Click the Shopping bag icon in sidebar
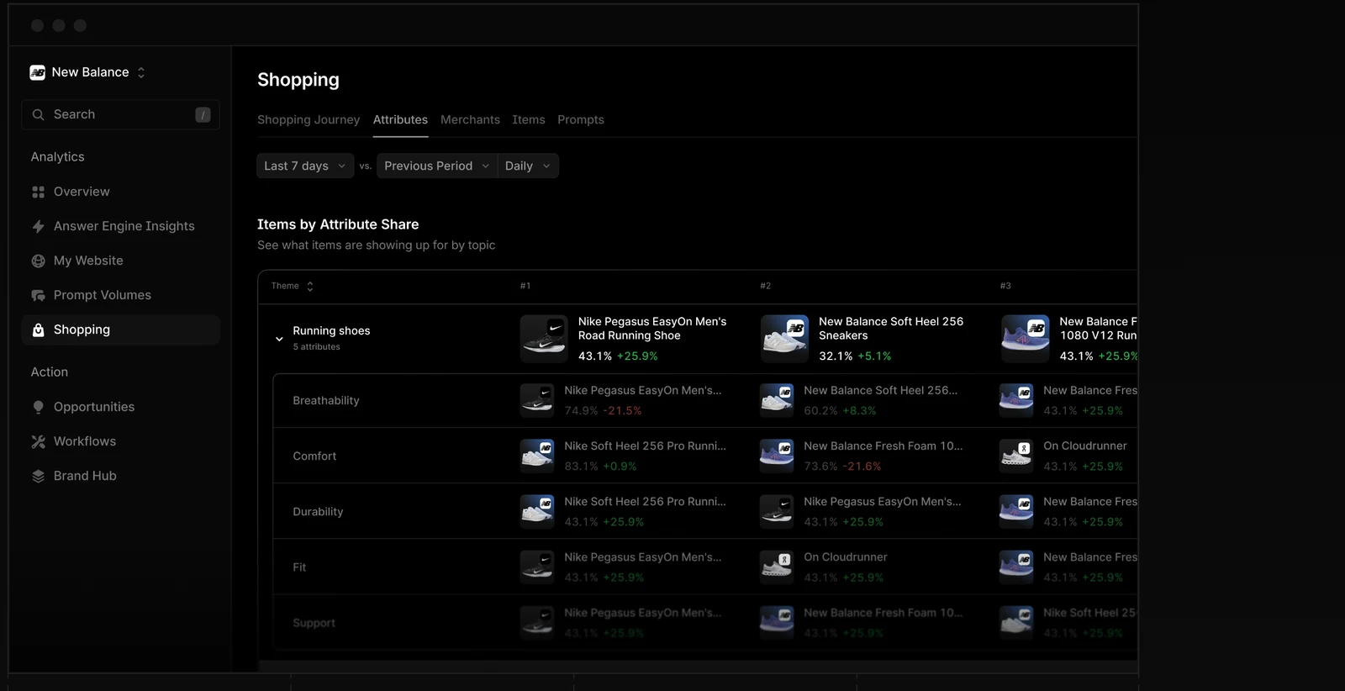Screen dimensions: 1345x691 pos(38,330)
